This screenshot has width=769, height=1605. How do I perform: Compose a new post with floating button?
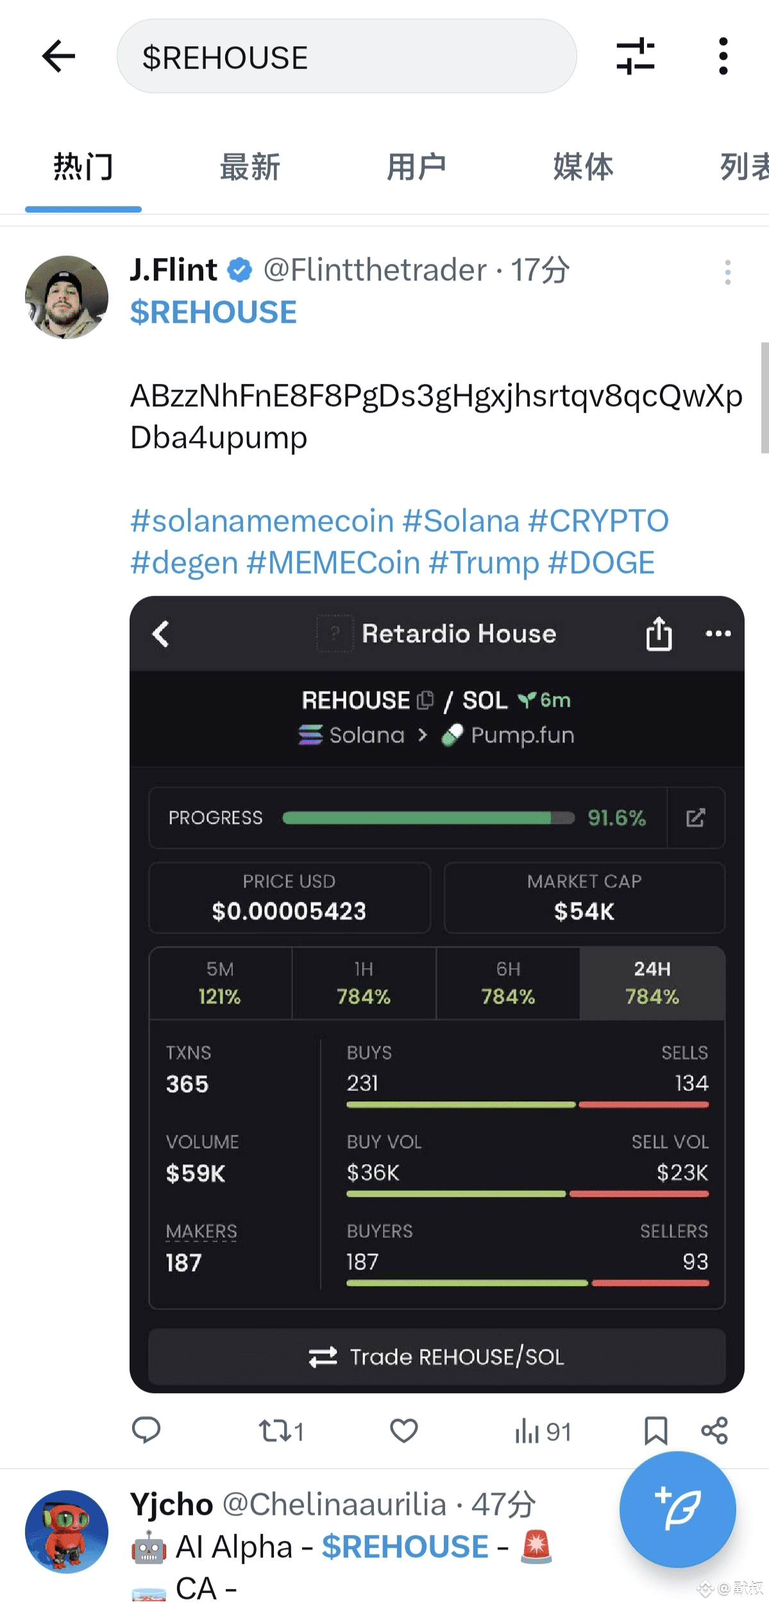coord(677,1509)
